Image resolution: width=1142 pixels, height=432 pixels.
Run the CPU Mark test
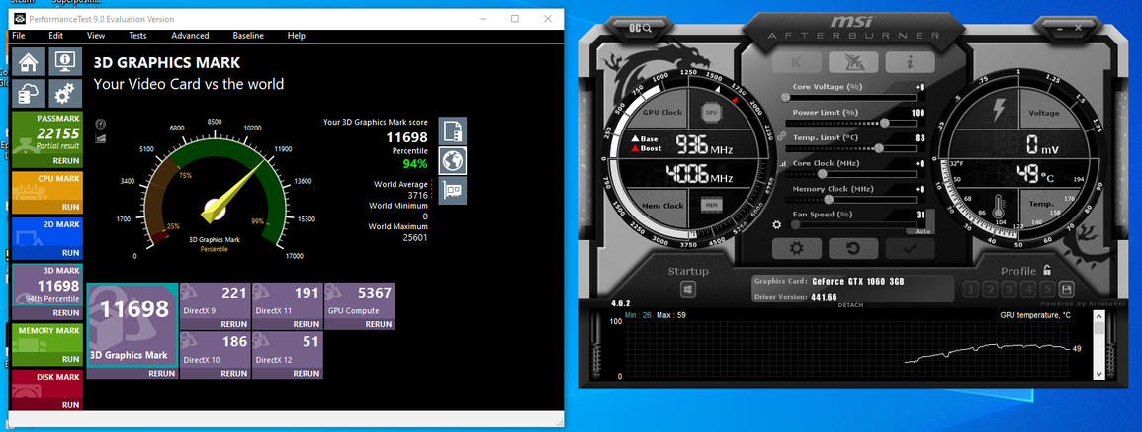70,207
